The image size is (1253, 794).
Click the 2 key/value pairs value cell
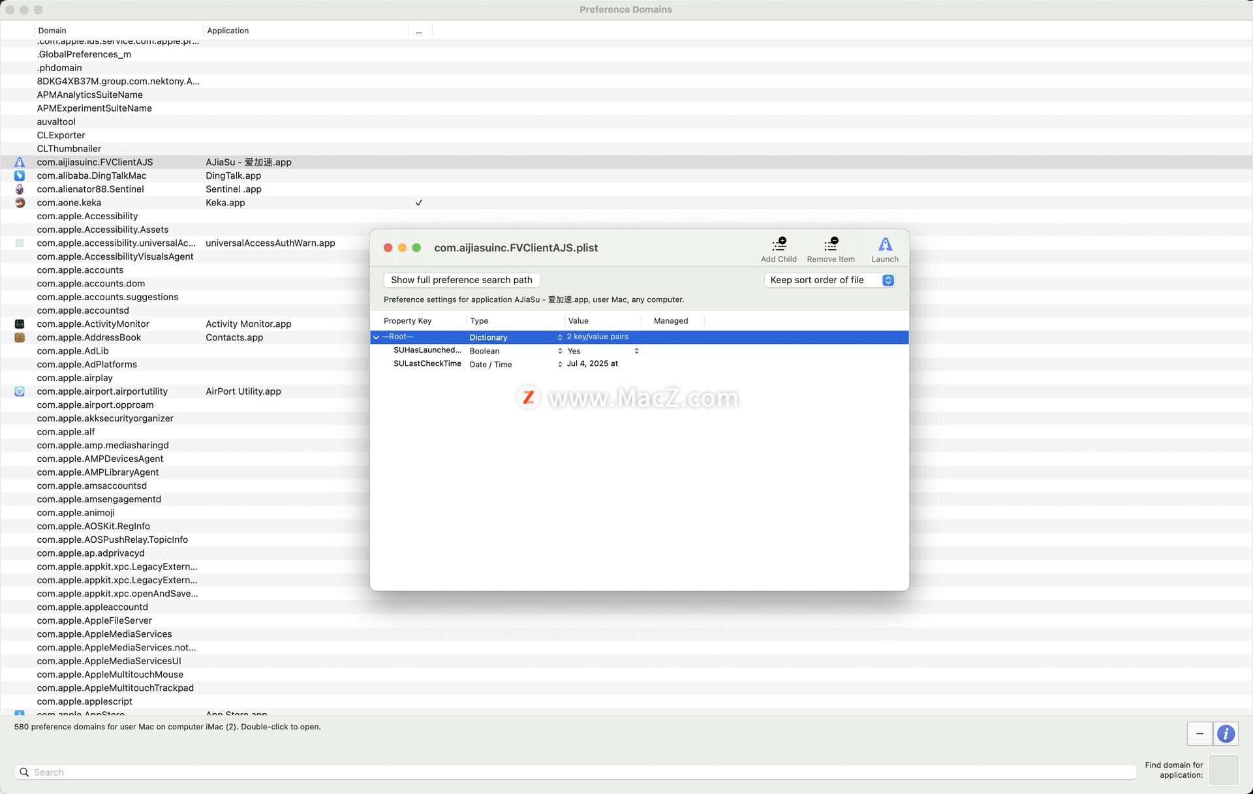[598, 337]
